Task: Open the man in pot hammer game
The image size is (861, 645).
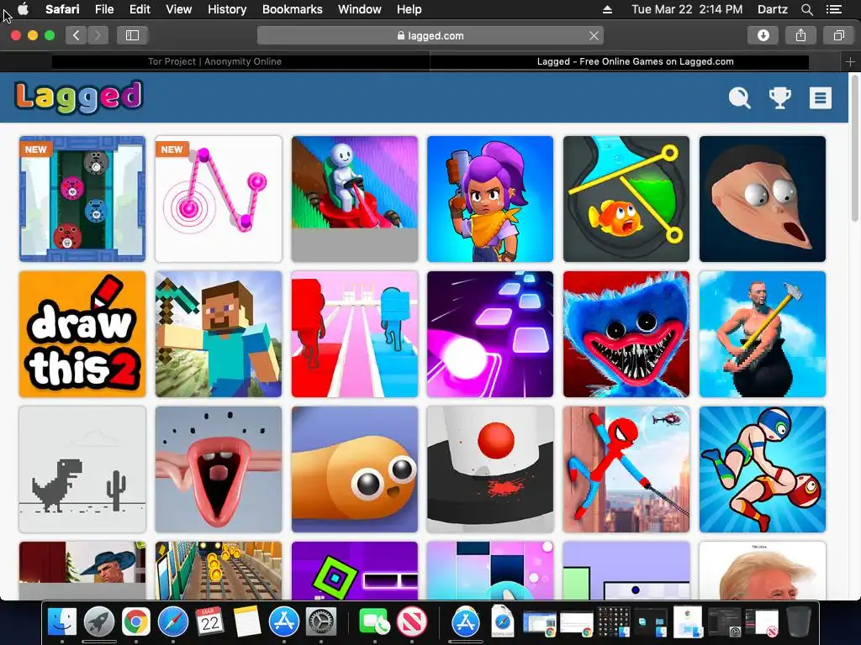Action: pos(762,334)
